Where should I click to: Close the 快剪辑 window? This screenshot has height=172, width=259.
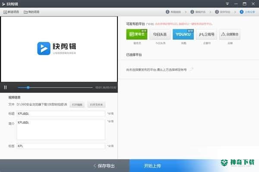253,4
